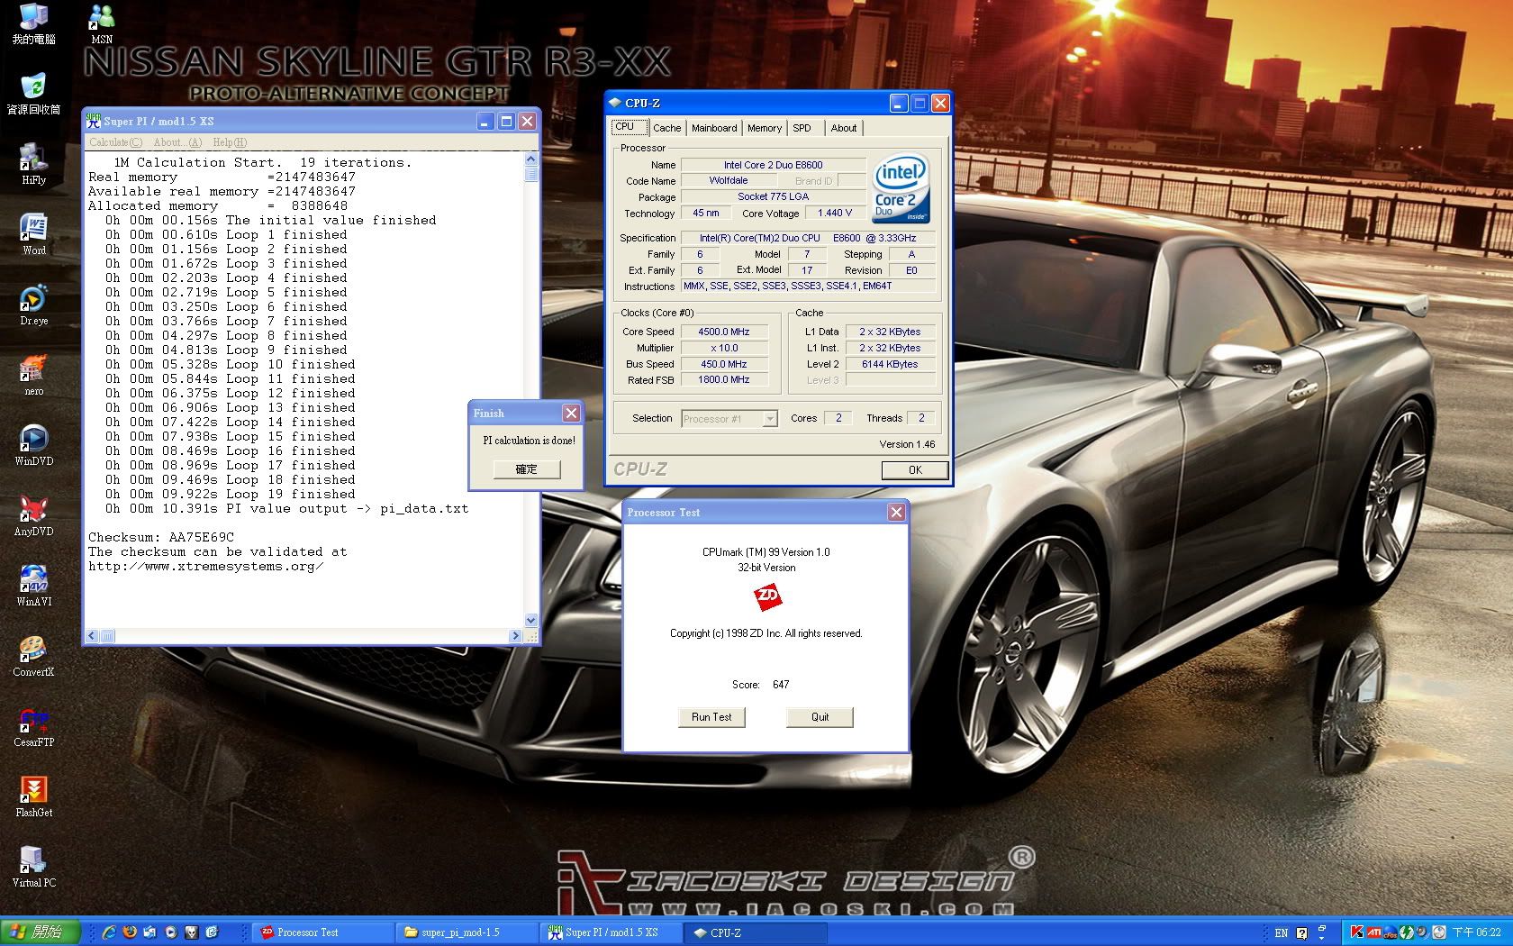Screen dimensions: 1513x946
Task: Click the Level 2 cache 6144 KBytes value
Action: click(890, 364)
